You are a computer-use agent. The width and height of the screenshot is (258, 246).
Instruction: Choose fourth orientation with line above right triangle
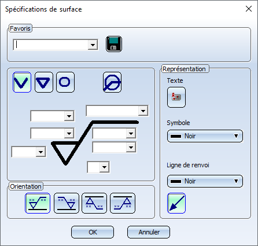123,203
